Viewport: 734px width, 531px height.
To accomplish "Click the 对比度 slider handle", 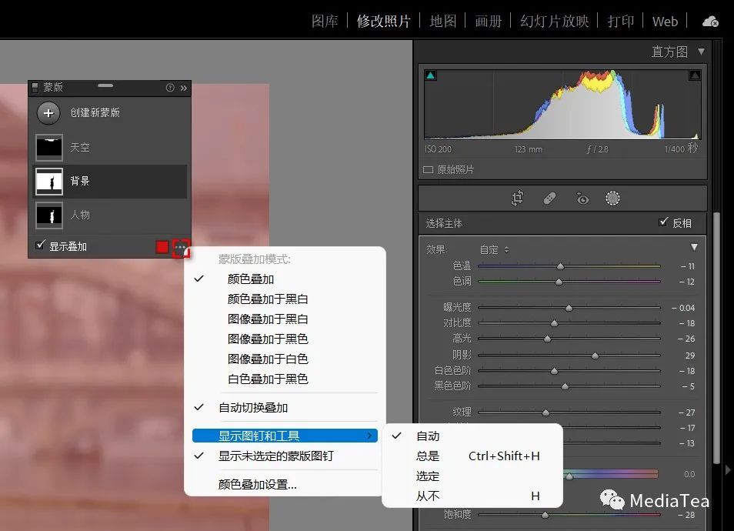I will pyautogui.click(x=554, y=323).
